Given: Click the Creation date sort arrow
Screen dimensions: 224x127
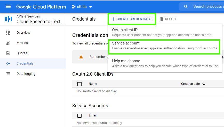Looking at the screenshot, I should point(204,84).
